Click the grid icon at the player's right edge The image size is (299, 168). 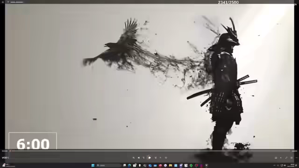pos(292,158)
